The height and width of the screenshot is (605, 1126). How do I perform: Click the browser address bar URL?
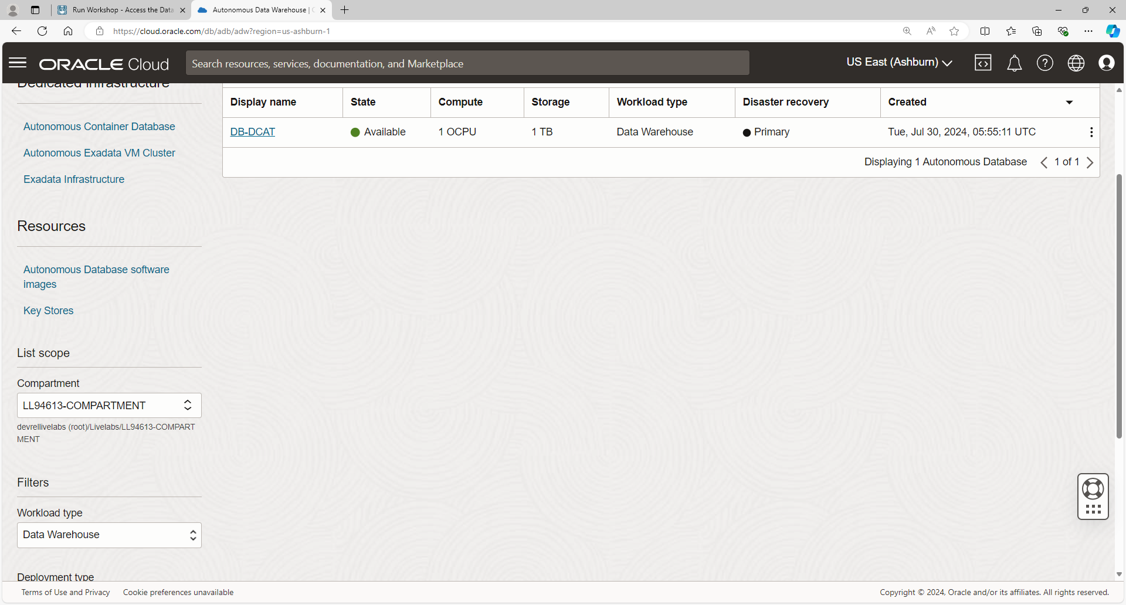[x=222, y=31]
